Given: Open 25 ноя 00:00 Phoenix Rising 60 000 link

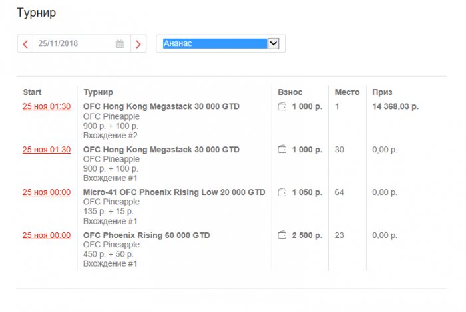Looking at the screenshot, I should point(47,235).
